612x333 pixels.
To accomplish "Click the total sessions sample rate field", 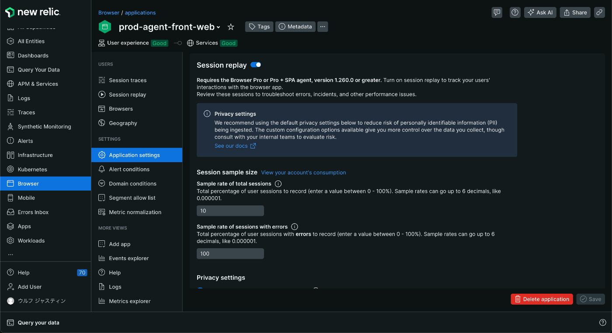I will 230,211.
